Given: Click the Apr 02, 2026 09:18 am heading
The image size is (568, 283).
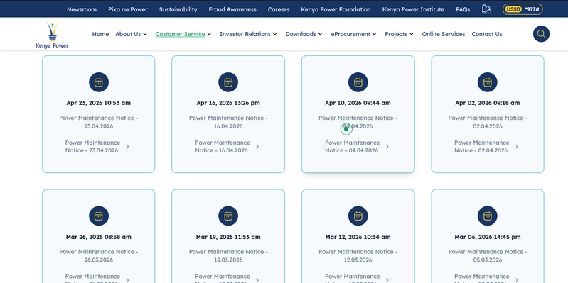Looking at the screenshot, I should [488, 103].
